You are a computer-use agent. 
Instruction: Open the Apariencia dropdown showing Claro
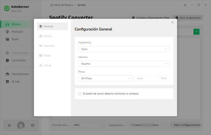coord(124,49)
